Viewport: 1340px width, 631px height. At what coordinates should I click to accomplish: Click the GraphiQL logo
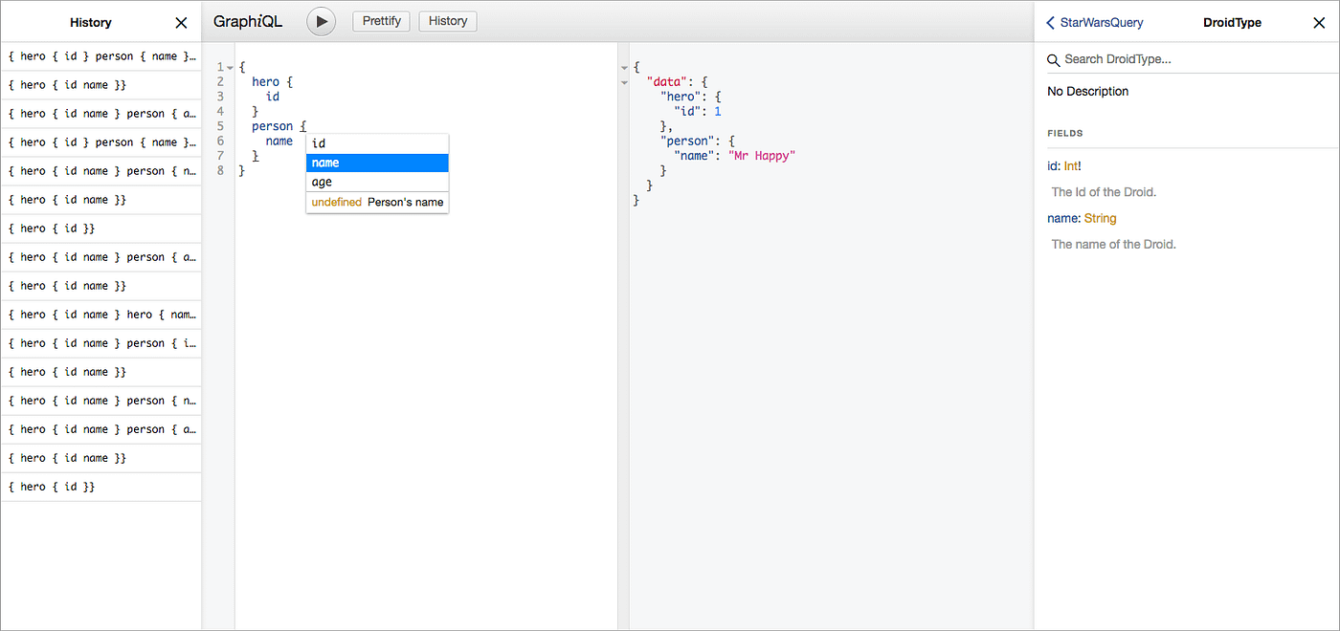click(x=247, y=20)
